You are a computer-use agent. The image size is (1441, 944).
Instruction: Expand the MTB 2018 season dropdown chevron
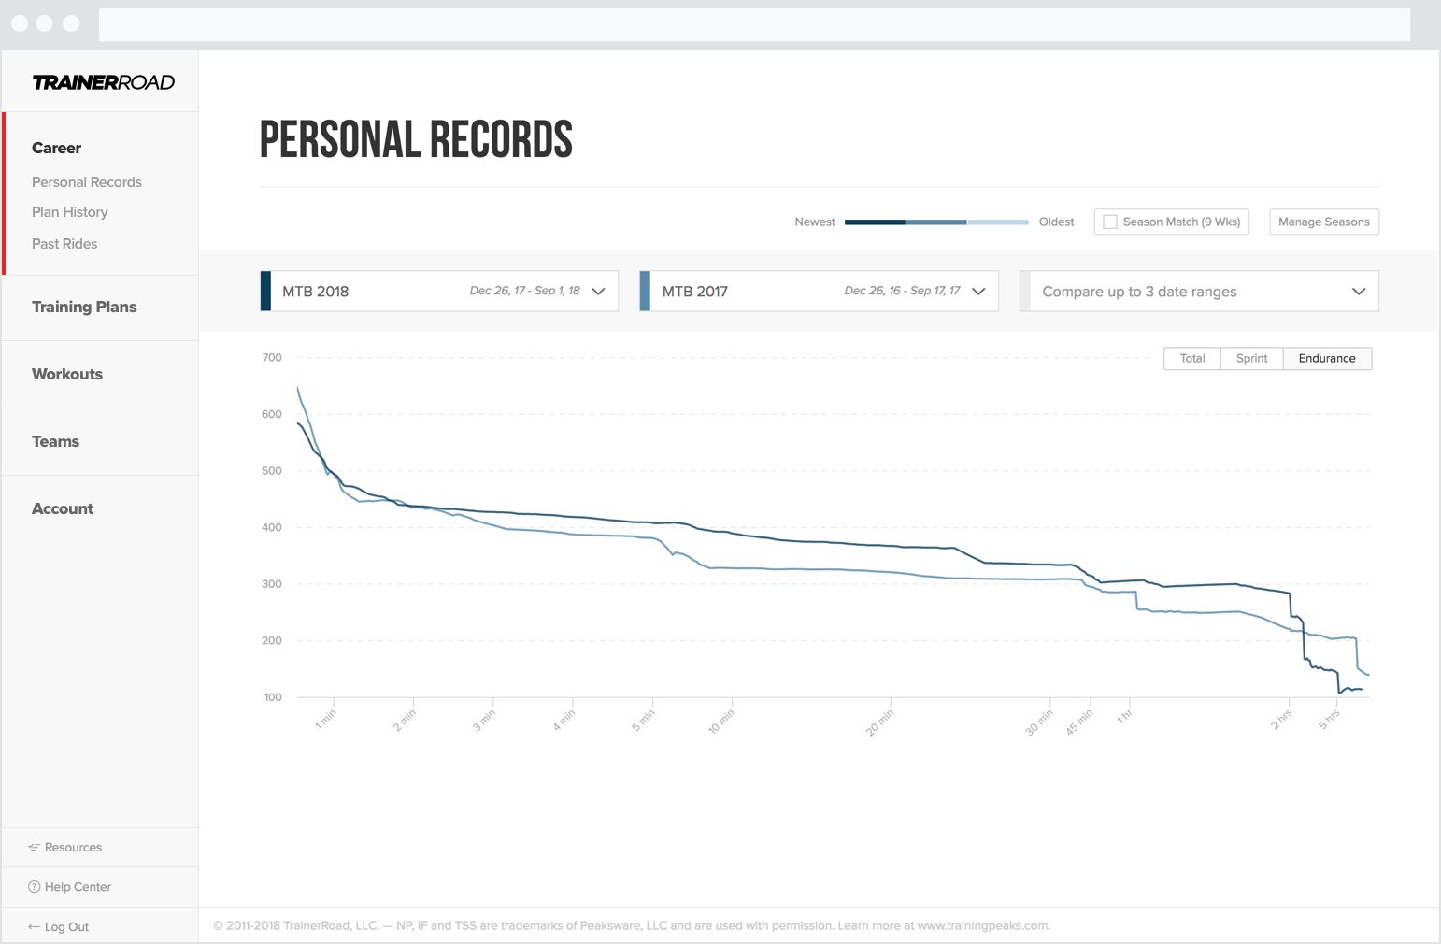pyautogui.click(x=599, y=291)
